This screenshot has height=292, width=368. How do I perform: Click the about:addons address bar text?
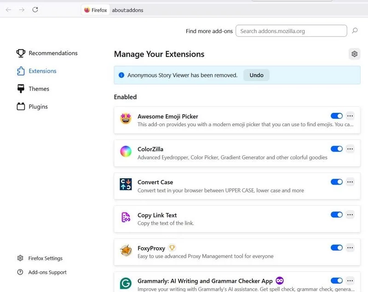127,10
